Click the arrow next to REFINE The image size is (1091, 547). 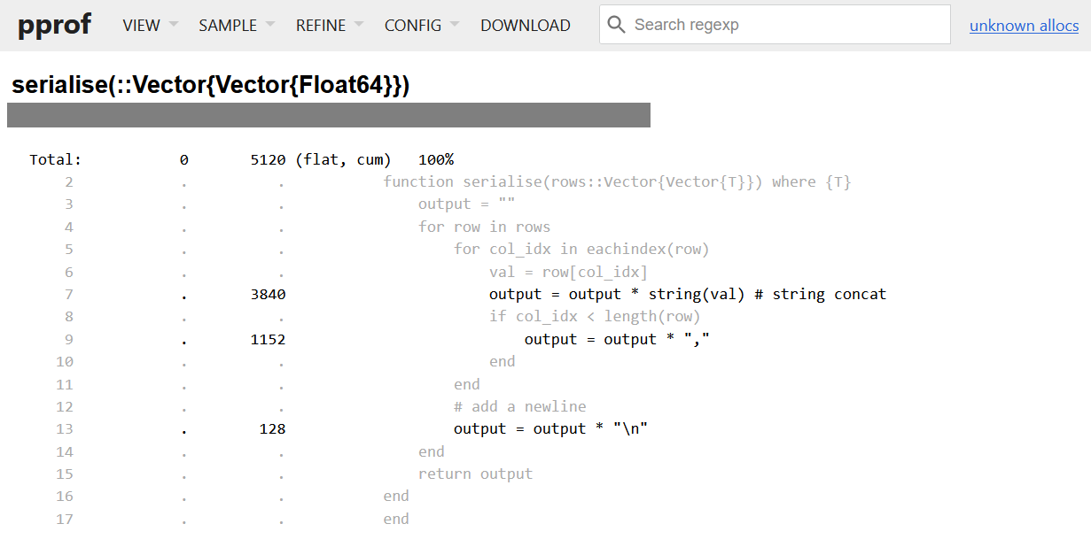pos(359,24)
